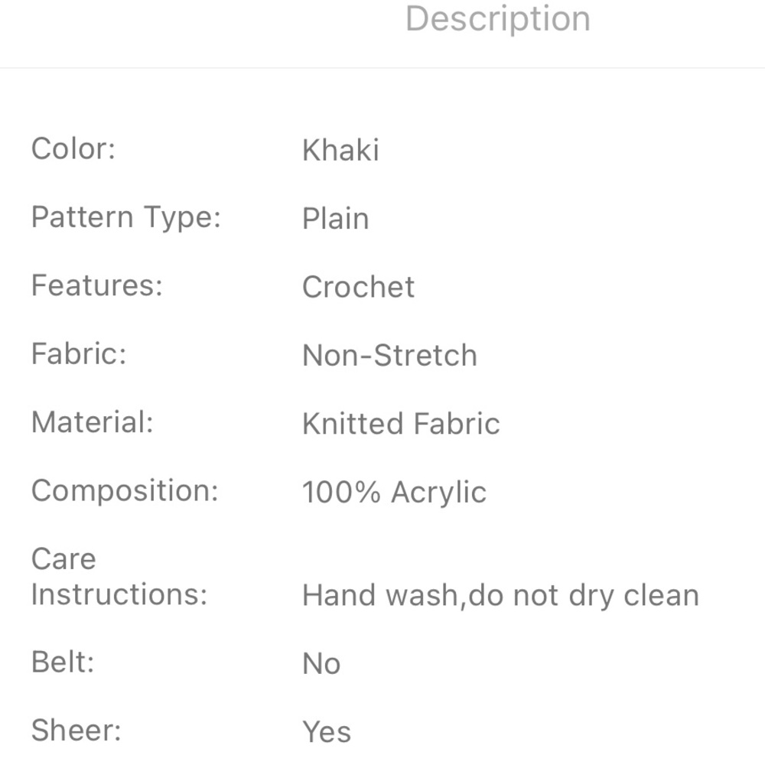Tap the Belt No value
765x765 pixels.
click(x=321, y=664)
